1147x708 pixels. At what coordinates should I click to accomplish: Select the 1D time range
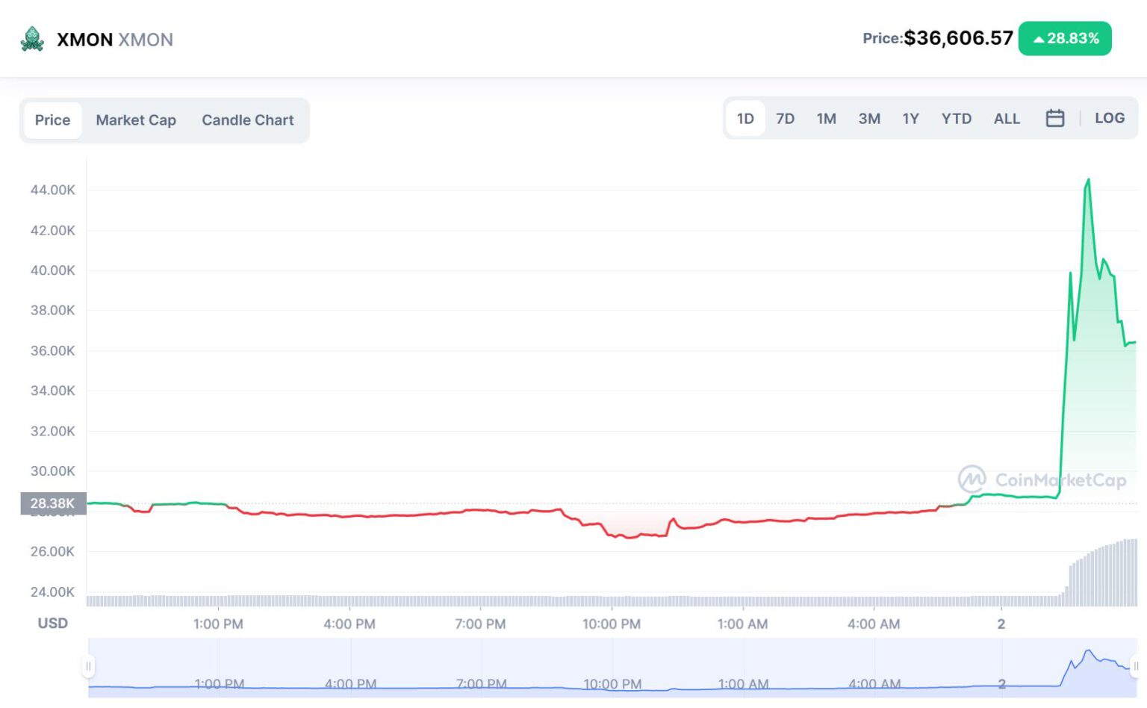pyautogui.click(x=745, y=119)
